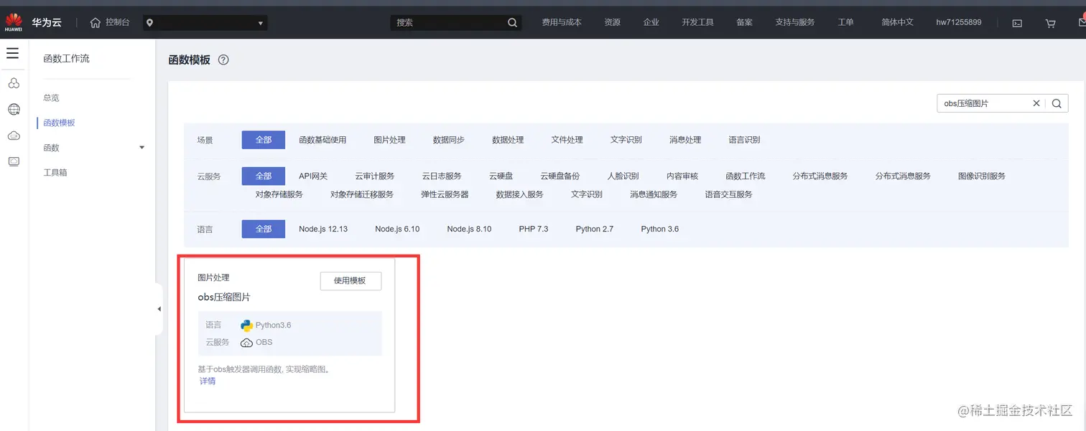Filter cloud service by 消息通知服务
The width and height of the screenshot is (1086, 431).
tap(654, 194)
